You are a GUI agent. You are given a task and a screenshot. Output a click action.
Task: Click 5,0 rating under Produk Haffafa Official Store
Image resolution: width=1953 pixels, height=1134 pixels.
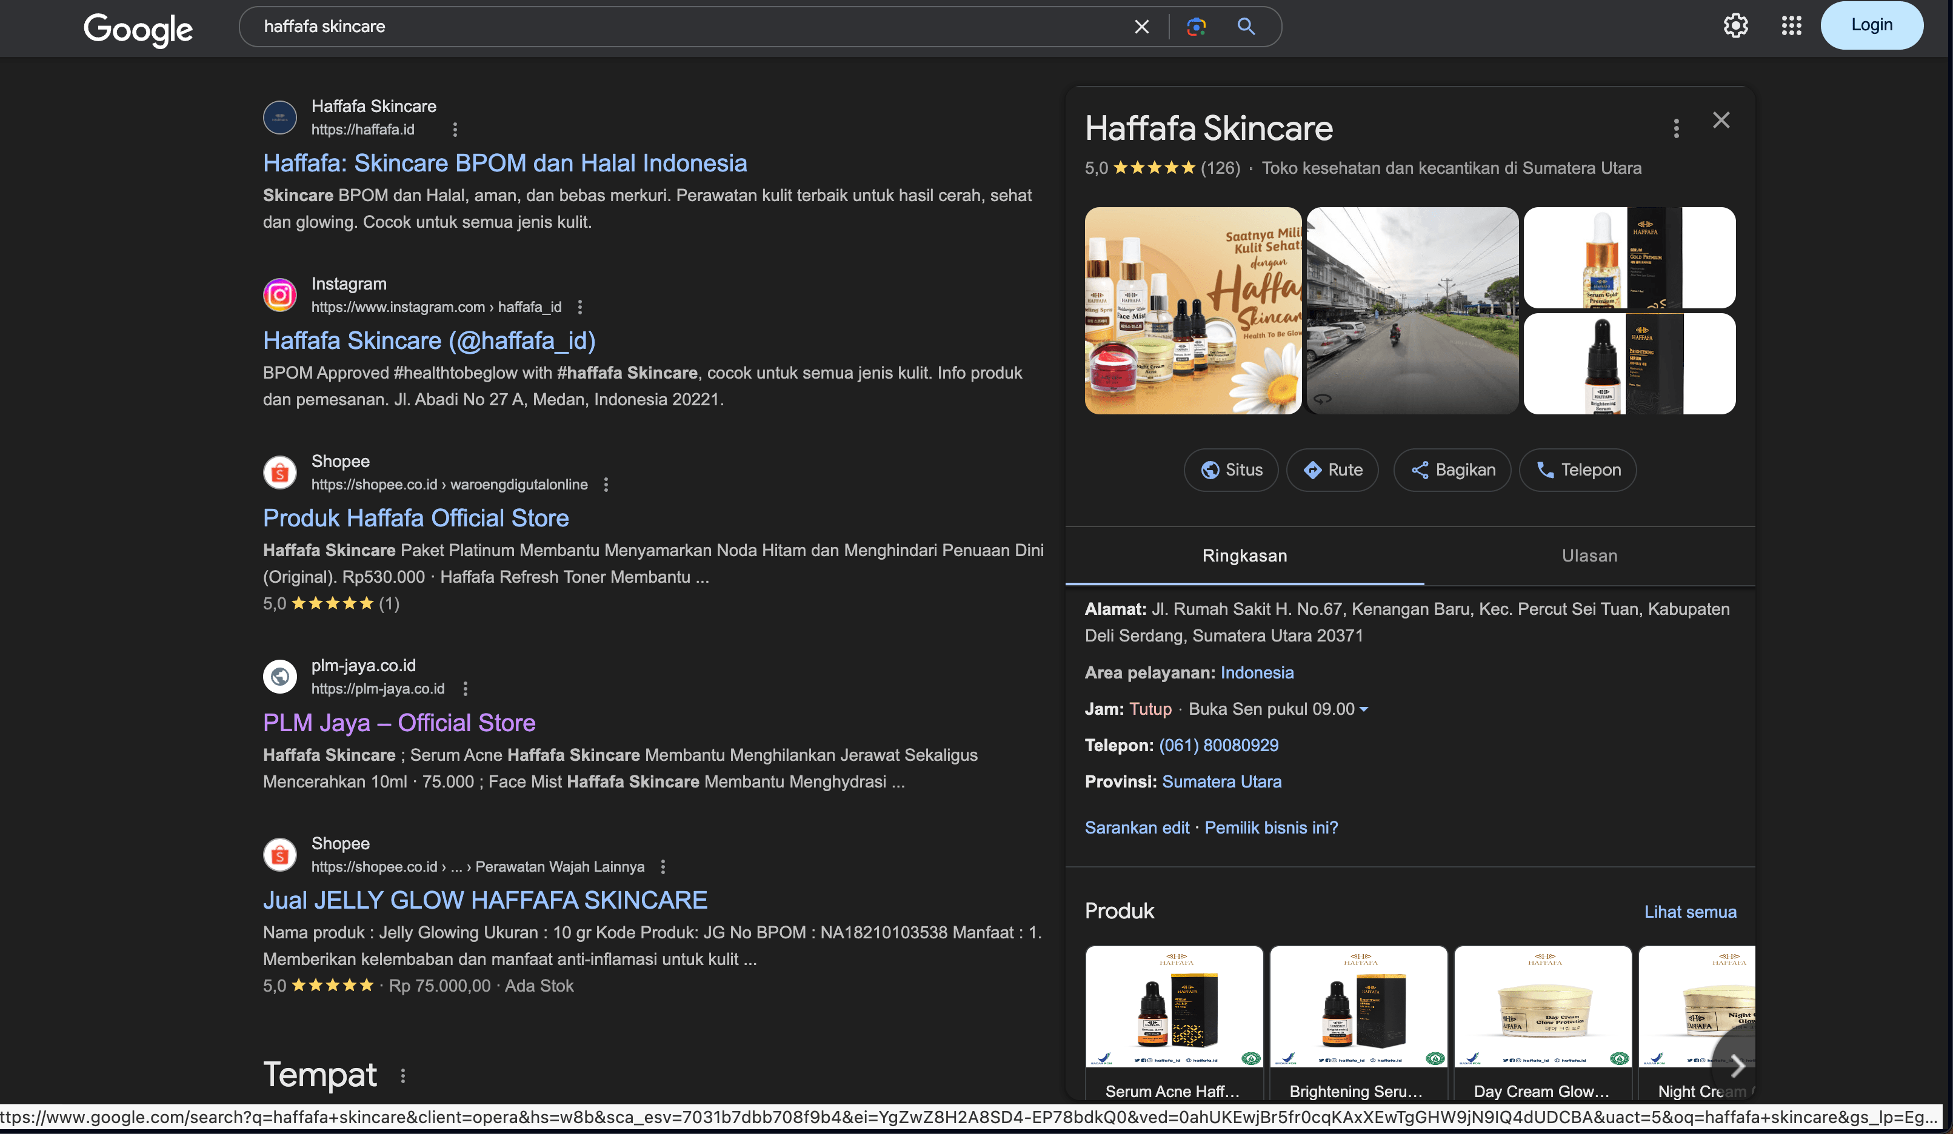tap(275, 604)
